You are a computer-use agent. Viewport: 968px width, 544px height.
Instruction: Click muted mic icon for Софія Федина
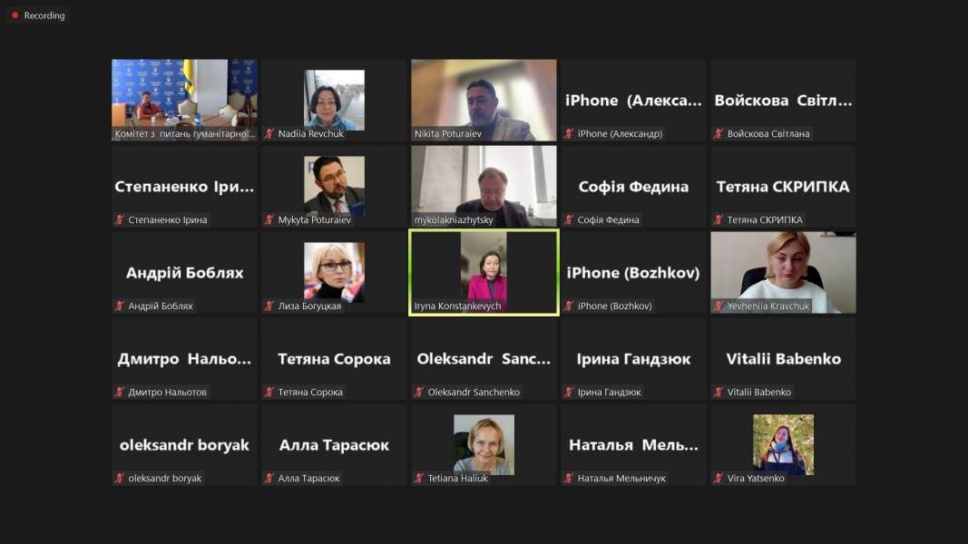[x=569, y=220]
